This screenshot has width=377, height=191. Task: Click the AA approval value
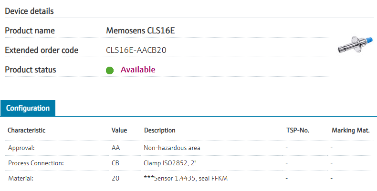coord(115,148)
